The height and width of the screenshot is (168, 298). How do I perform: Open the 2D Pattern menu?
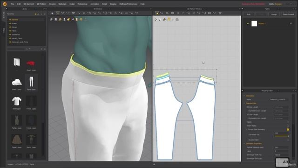(41, 4)
